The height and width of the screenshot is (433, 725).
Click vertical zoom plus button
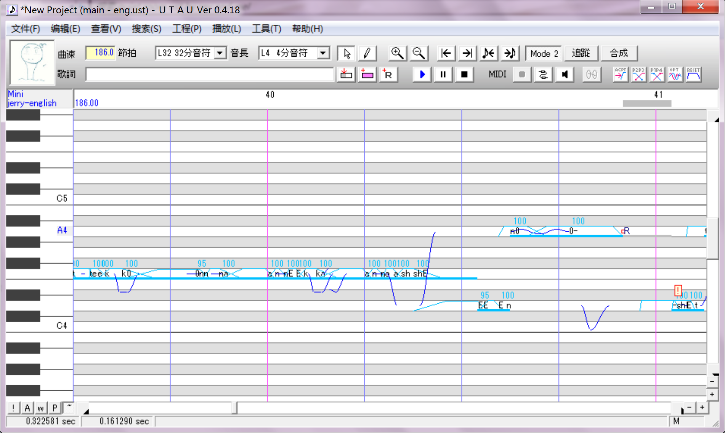pyautogui.click(x=712, y=394)
